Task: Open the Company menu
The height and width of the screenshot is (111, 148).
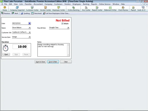Action: click(48, 4)
